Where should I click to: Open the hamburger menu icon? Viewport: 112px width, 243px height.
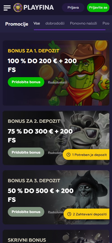[7, 8]
